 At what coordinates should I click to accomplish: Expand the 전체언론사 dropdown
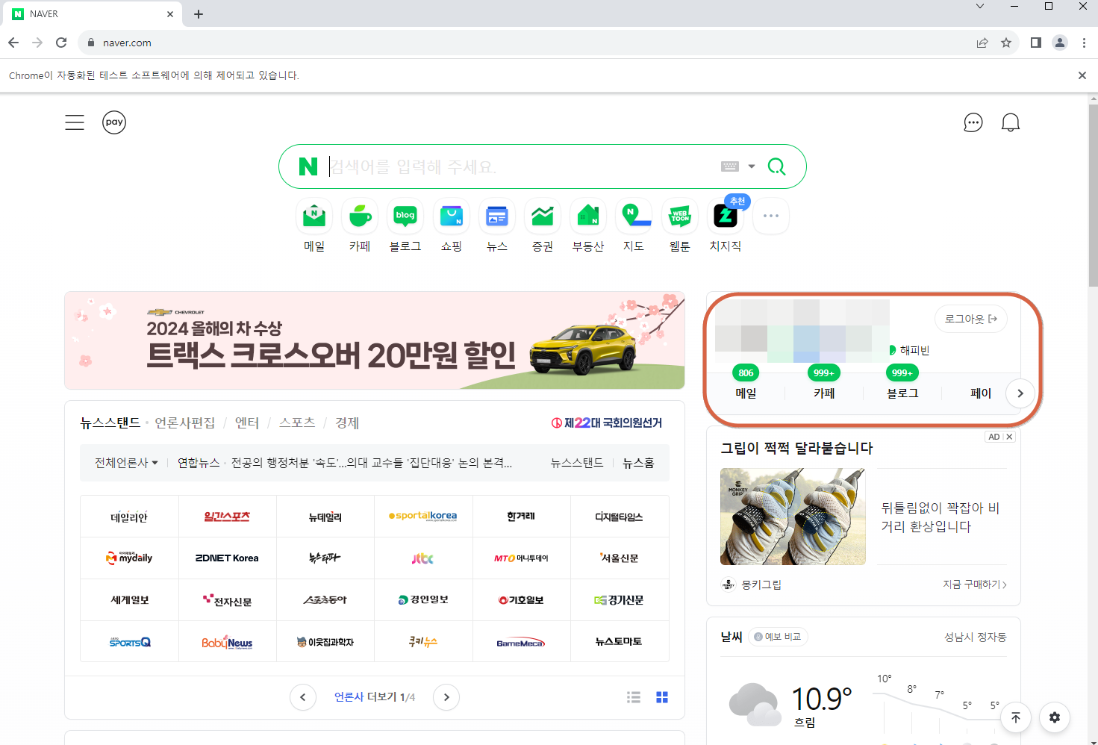[126, 463]
